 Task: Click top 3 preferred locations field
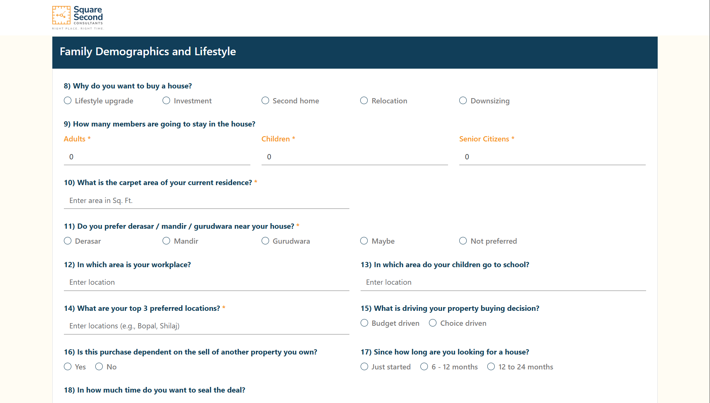pyautogui.click(x=207, y=326)
